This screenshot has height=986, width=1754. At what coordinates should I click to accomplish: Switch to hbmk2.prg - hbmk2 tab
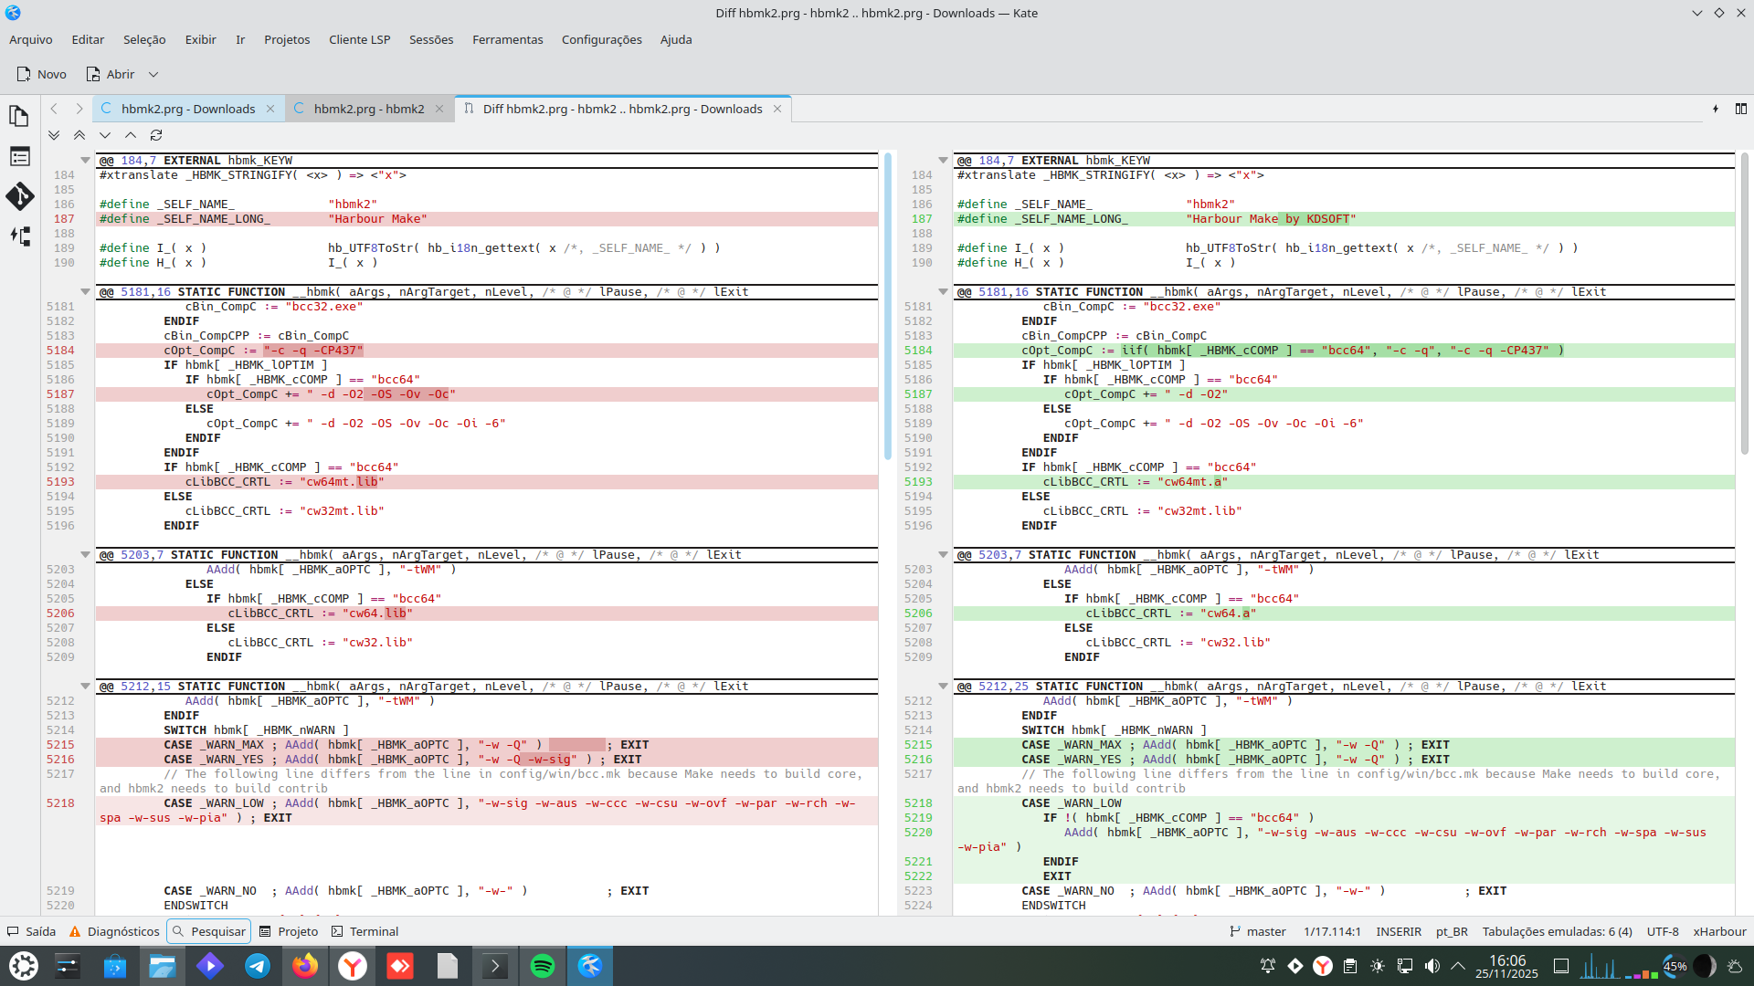369,109
